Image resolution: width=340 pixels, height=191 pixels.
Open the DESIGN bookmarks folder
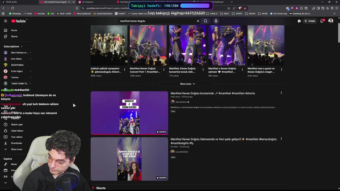pyautogui.click(x=250, y=14)
